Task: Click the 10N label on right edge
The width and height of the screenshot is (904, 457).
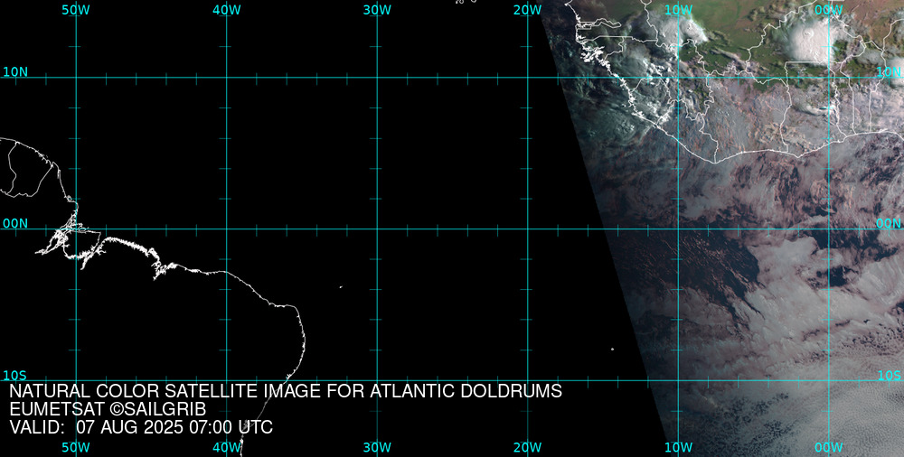Action: (889, 72)
